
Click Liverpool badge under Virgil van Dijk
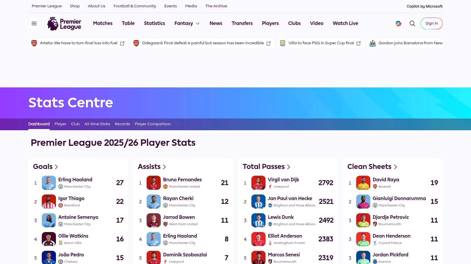[270, 187]
